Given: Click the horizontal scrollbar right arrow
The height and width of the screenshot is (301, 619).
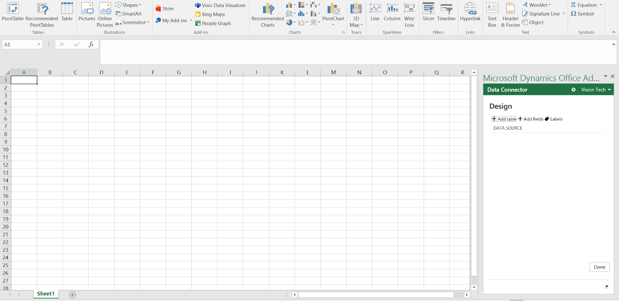Looking at the screenshot, I should (467, 295).
